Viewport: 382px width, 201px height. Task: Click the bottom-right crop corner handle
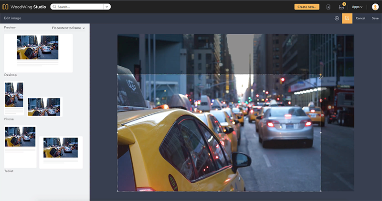click(x=320, y=191)
